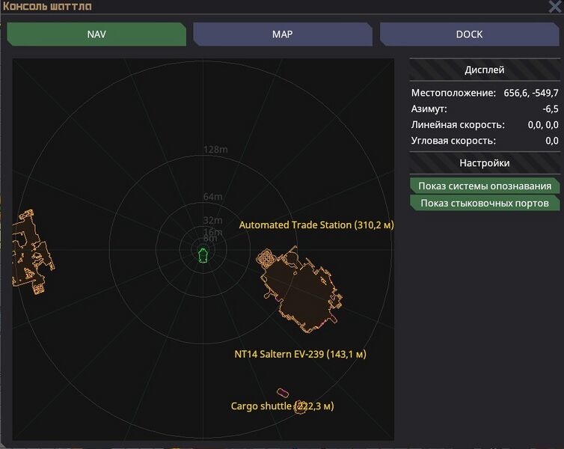Image resolution: width=564 pixels, height=449 pixels.
Task: Click the Азимут value -6,5
Action: 550,109
